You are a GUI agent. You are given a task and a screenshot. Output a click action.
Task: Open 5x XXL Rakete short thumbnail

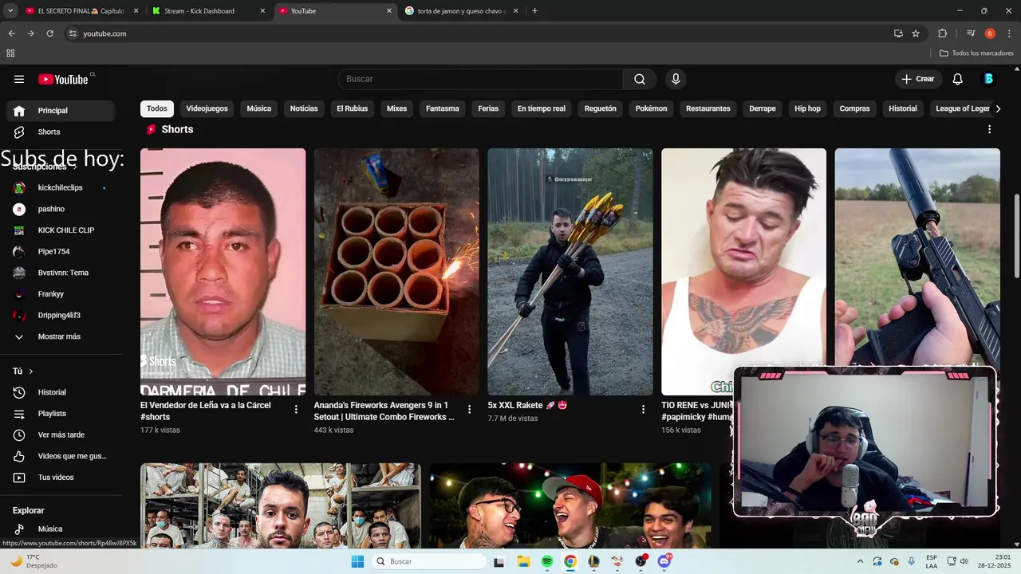[x=570, y=272]
